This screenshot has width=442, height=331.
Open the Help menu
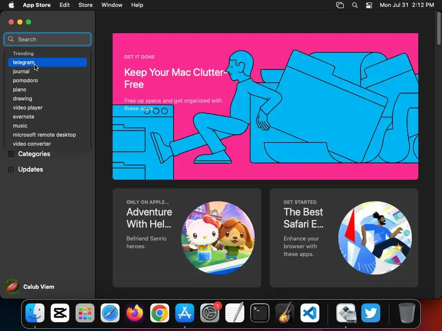coord(137,5)
